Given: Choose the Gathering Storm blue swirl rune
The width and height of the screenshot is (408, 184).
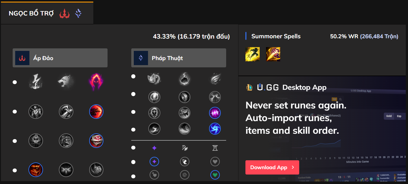Looking at the screenshot, I should coord(215,129).
